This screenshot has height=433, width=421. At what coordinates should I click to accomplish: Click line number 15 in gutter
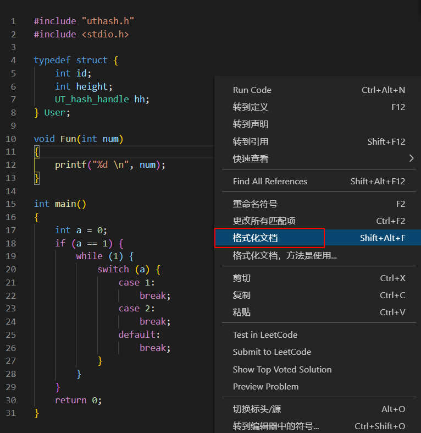pyautogui.click(x=11, y=204)
